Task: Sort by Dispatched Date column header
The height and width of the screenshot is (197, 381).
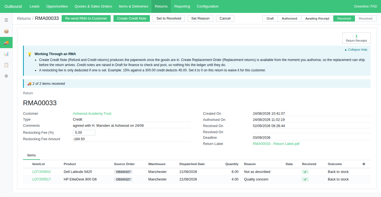Action: pyautogui.click(x=192, y=164)
